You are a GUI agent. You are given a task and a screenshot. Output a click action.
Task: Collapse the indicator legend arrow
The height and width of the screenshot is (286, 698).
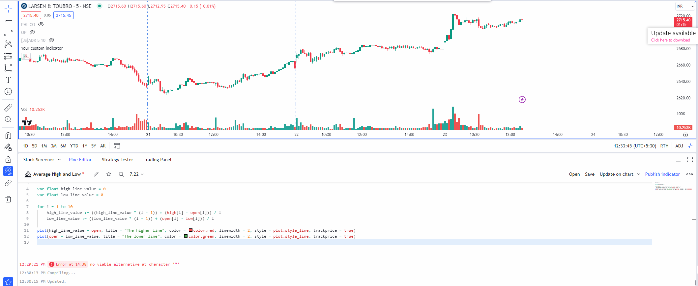pos(26,56)
